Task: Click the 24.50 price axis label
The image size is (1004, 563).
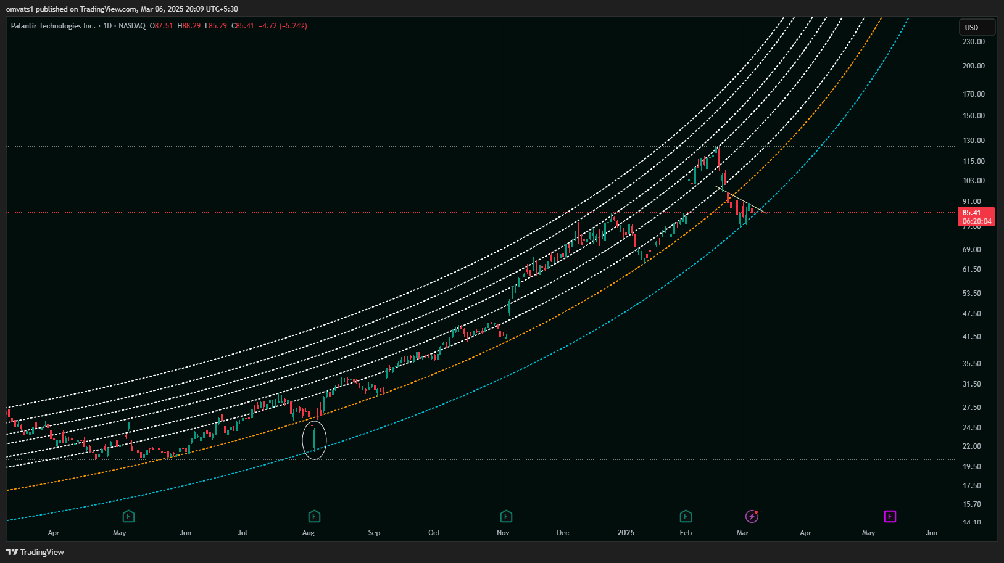Action: click(x=972, y=428)
